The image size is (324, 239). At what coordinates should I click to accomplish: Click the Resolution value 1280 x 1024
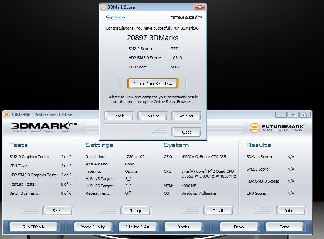[136, 157]
